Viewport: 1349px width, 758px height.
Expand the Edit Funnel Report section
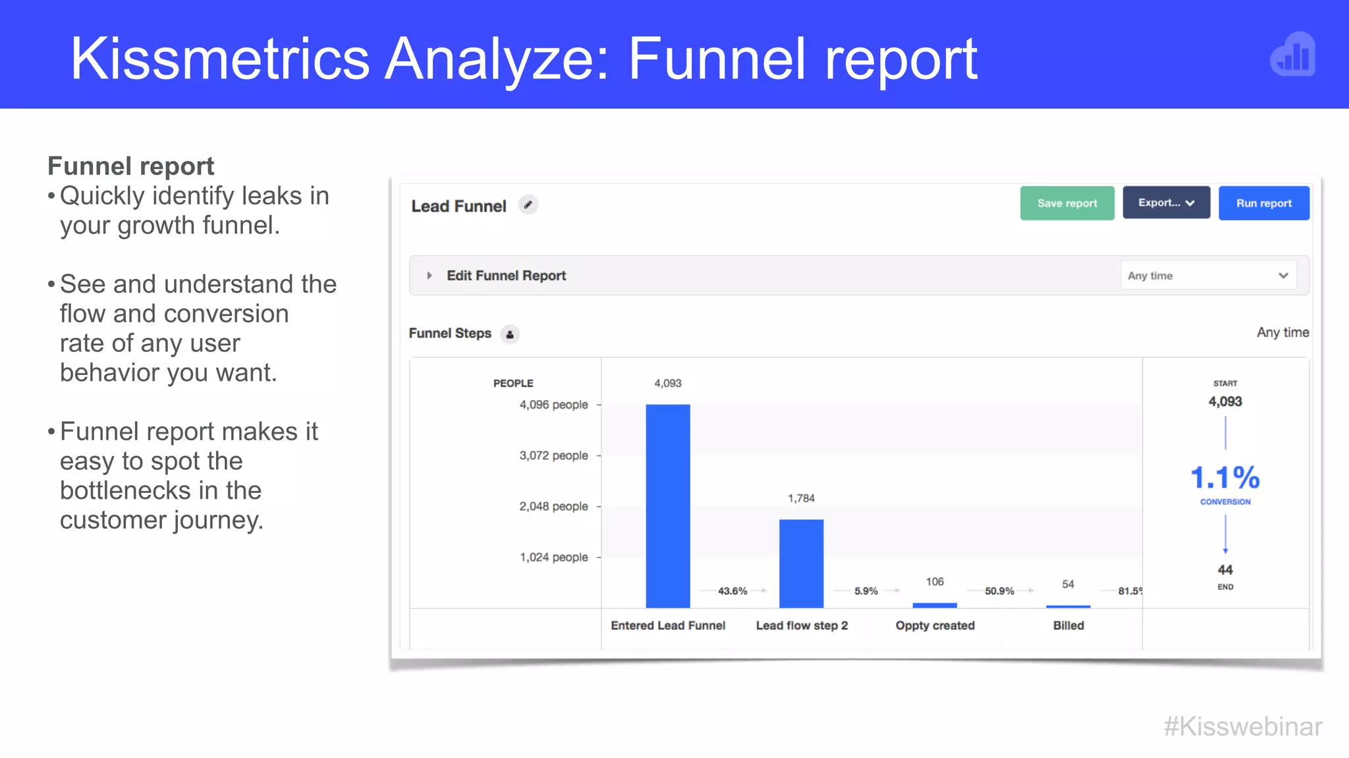click(429, 276)
